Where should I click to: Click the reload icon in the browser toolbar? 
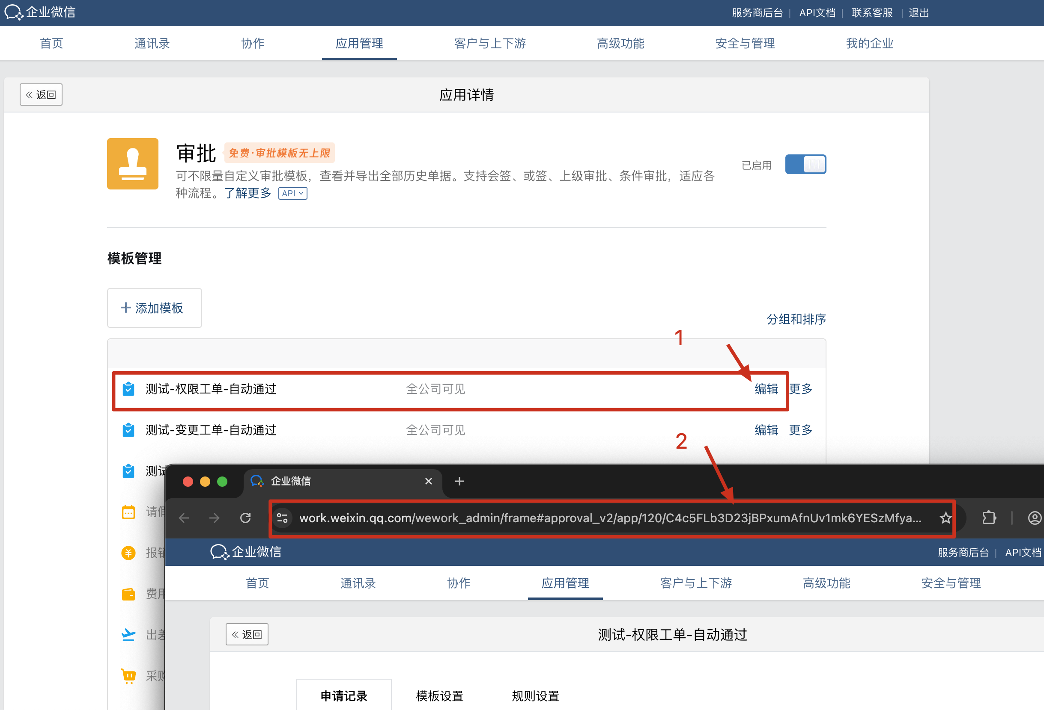tap(245, 518)
